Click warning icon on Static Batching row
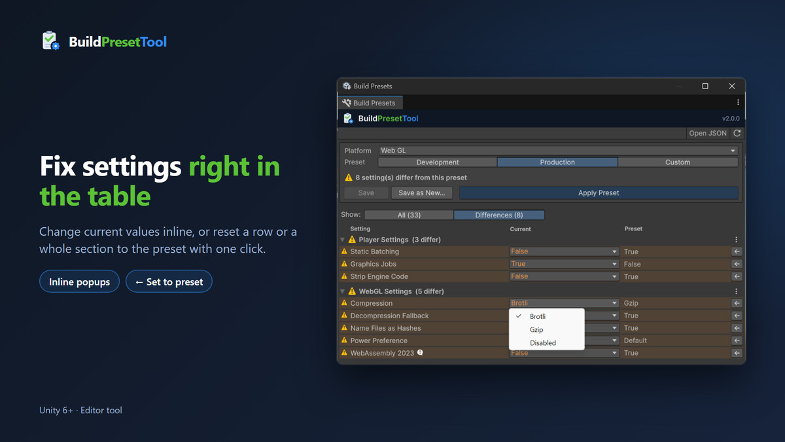 (x=344, y=251)
